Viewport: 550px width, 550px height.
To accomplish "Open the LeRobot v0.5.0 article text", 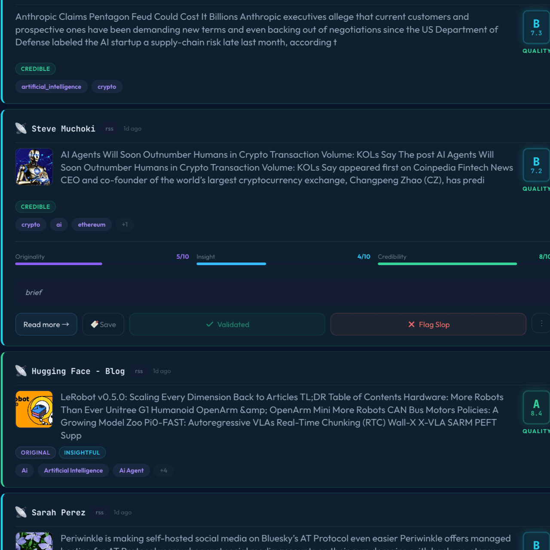I will 282,416.
